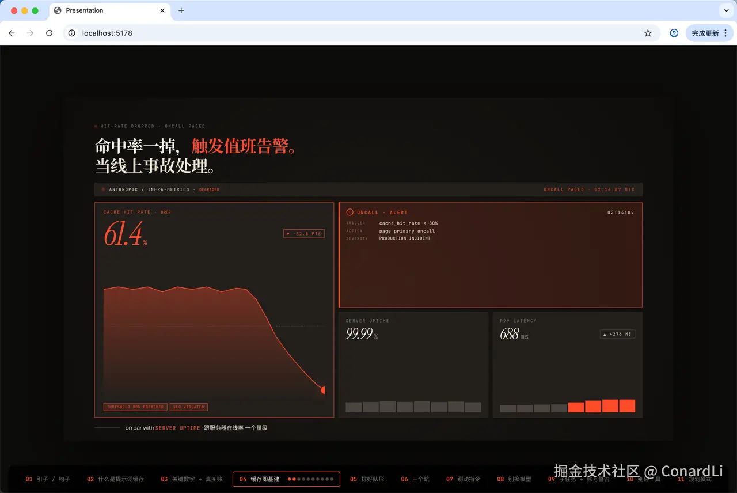This screenshot has height=493, width=737.
Task: Click the 61.4% cache hit rate value
Action: pos(126,235)
